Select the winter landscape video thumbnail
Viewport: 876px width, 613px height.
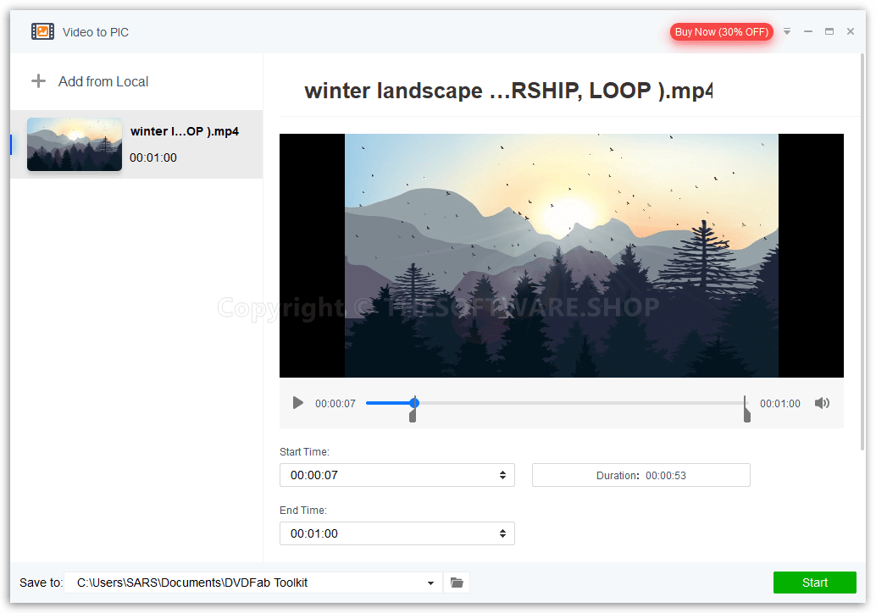tap(75, 144)
